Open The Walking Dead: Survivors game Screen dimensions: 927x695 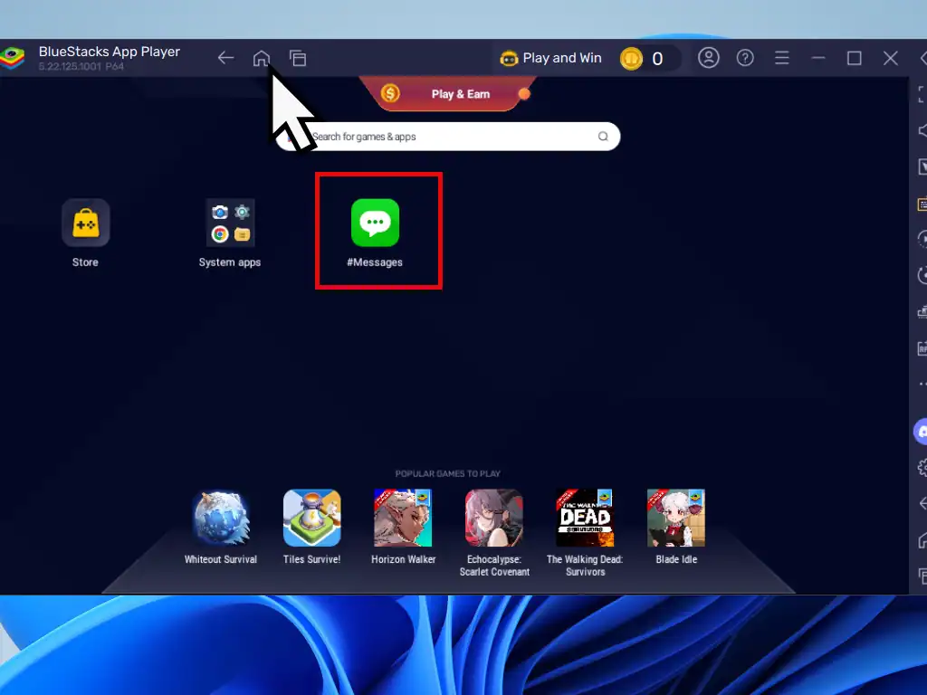click(585, 519)
